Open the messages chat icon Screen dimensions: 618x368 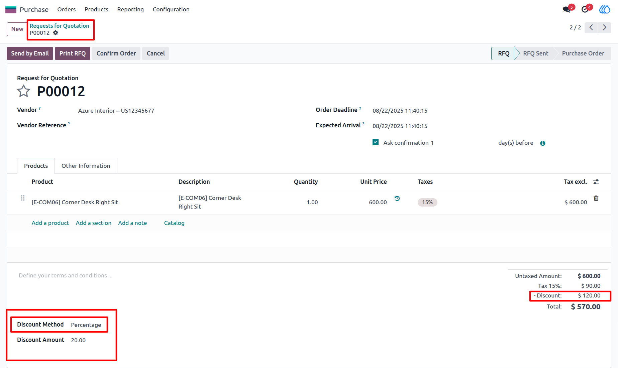566,9
